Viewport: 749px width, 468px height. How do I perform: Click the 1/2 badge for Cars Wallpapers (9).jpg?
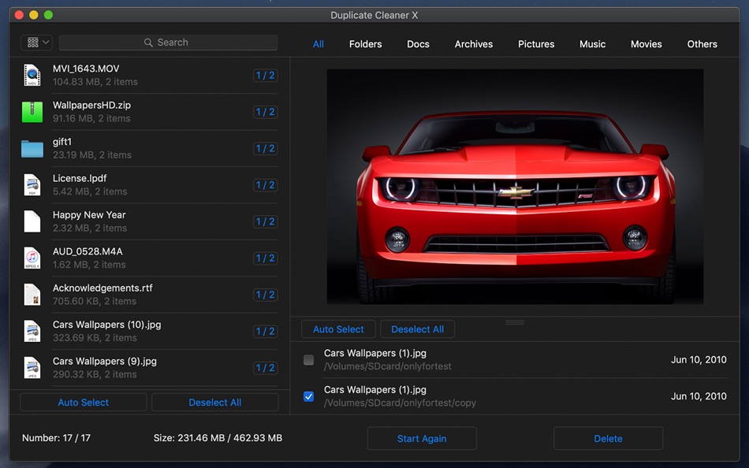265,368
